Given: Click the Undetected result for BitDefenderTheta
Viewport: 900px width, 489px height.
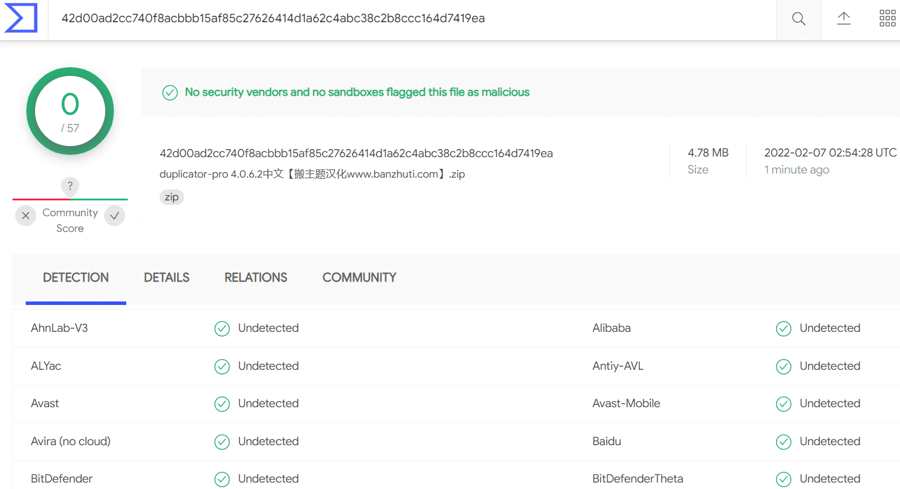Looking at the screenshot, I should click(830, 479).
